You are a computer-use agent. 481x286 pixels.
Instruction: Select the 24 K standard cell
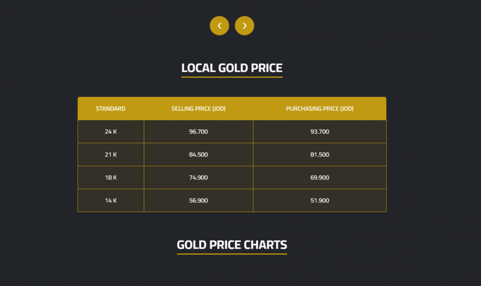(x=111, y=131)
